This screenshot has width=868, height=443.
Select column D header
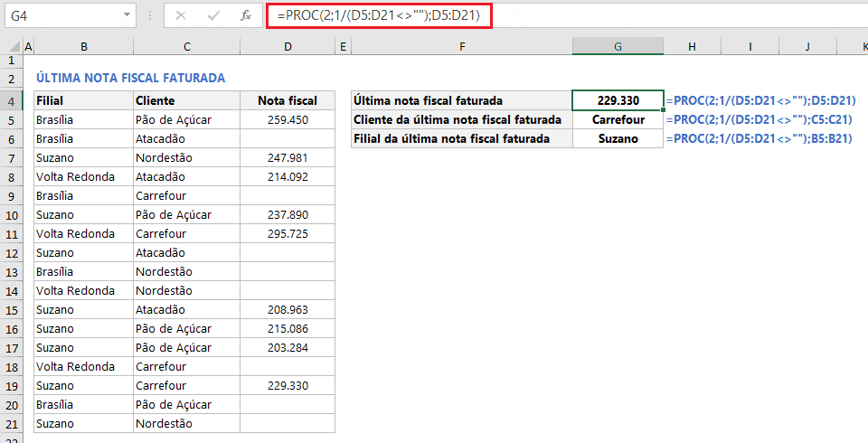coord(288,46)
